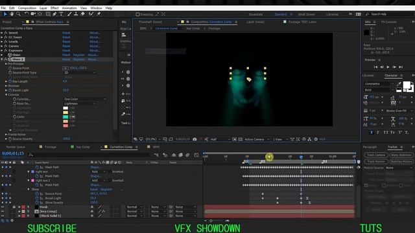Image resolution: width=415 pixels, height=233 pixels.
Task: Play the preview
Action: 388,67
